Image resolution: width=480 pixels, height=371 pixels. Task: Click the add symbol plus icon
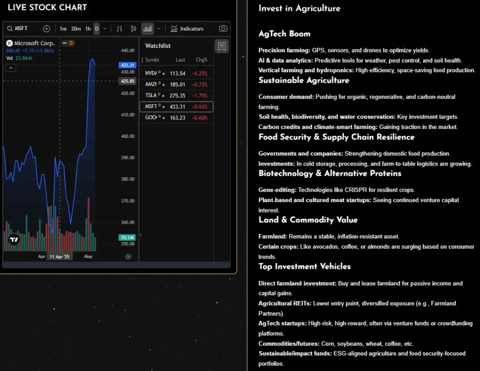[x=46, y=29]
